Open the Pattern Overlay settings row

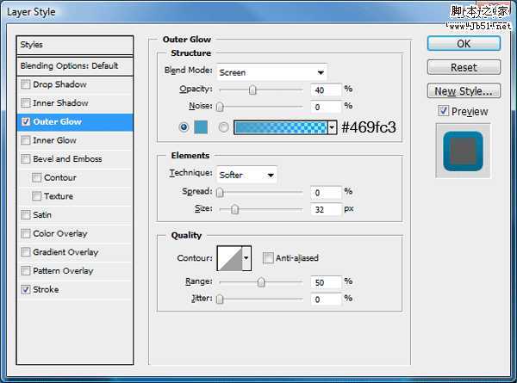pyautogui.click(x=75, y=271)
